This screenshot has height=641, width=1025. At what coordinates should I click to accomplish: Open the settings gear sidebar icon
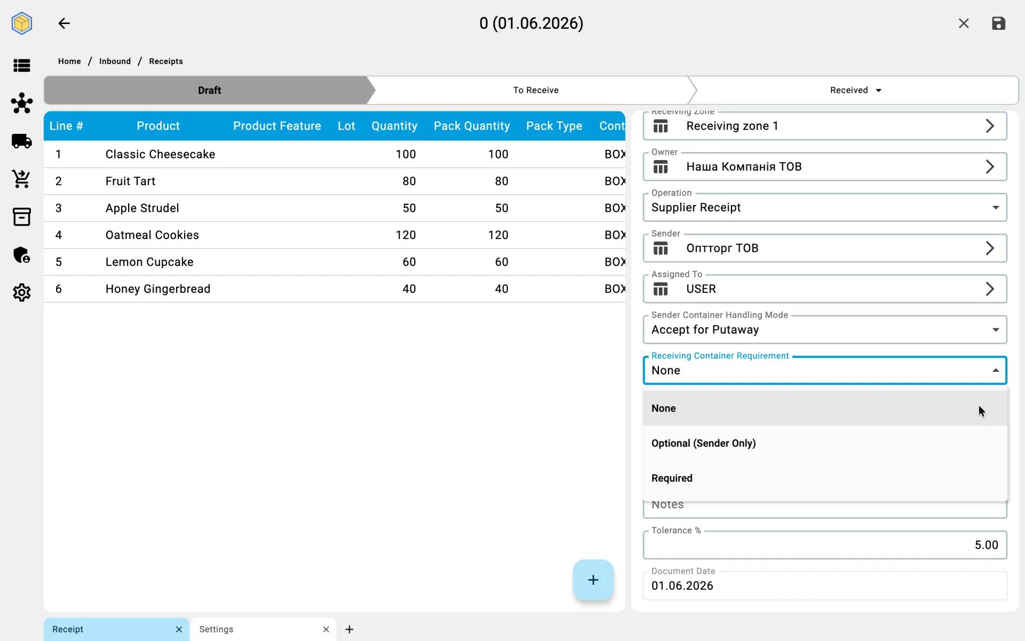[x=22, y=293]
